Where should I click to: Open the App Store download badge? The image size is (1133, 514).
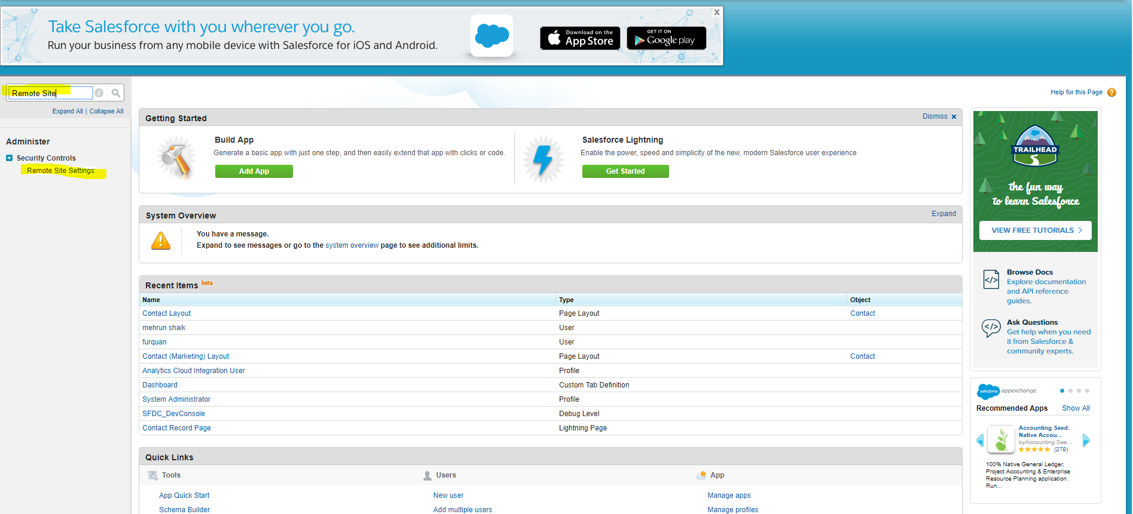(x=580, y=38)
